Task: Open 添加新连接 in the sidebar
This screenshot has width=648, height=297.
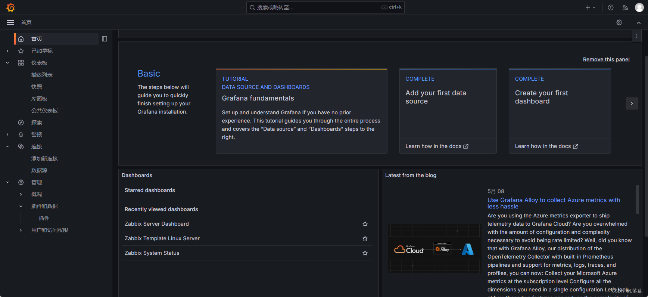Action: 44,158
